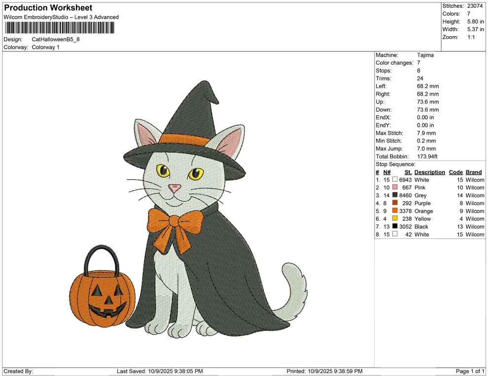The width and height of the screenshot is (488, 376).
Task: Select the yellow thread color swatch
Action: tap(395, 219)
